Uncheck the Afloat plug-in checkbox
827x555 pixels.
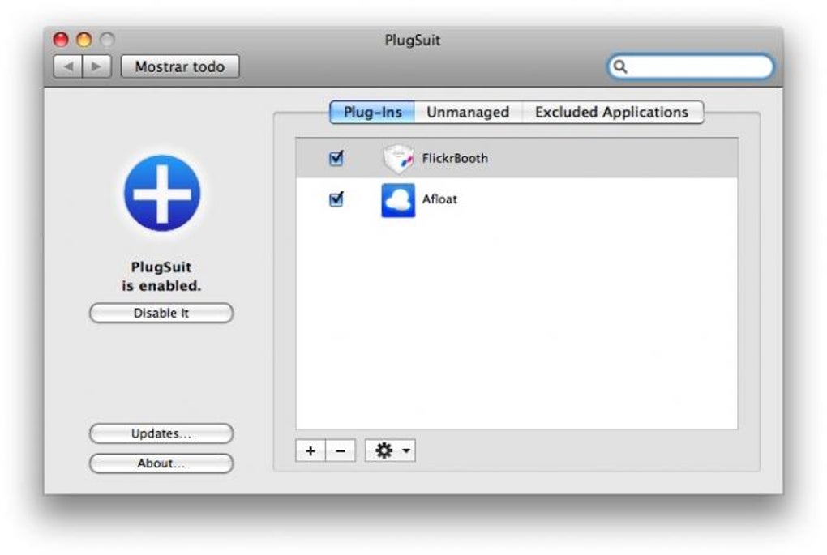336,199
